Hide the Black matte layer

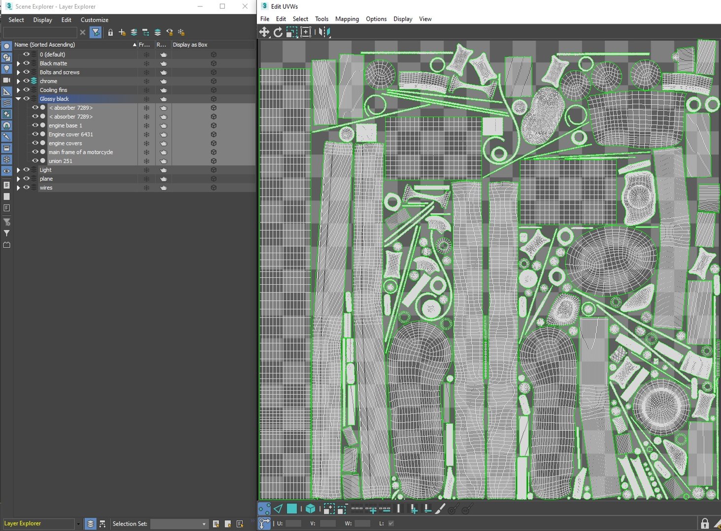tap(27, 63)
